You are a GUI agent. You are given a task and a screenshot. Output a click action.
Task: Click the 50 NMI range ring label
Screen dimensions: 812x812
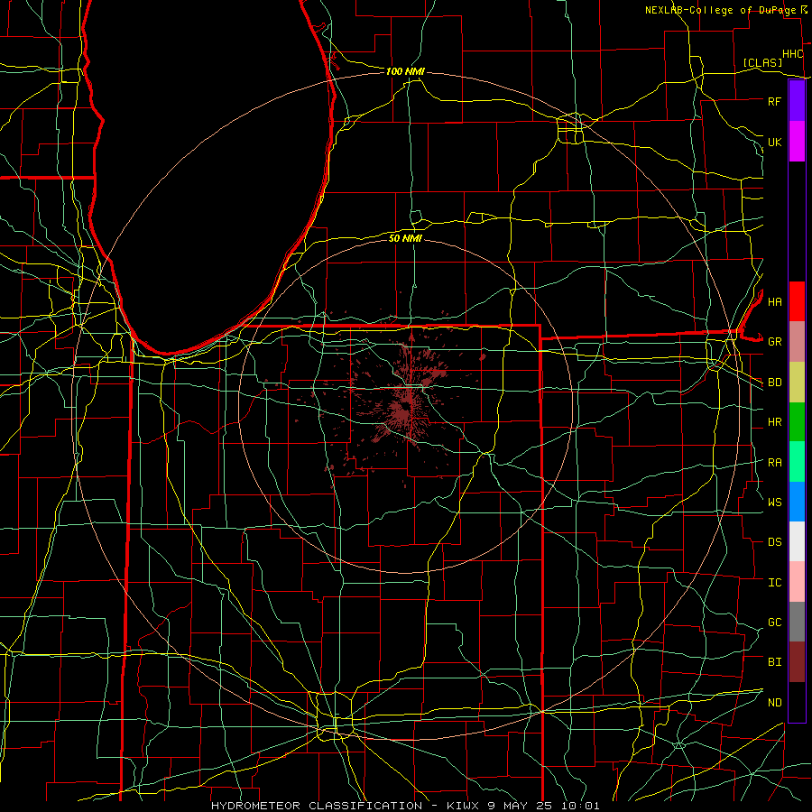tap(405, 238)
